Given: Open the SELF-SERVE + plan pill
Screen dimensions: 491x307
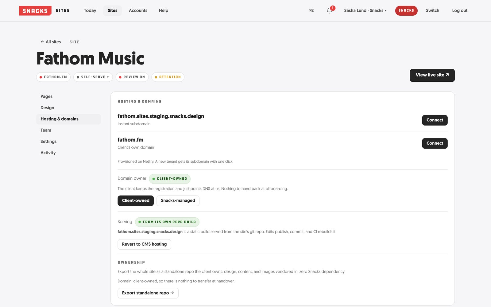Looking at the screenshot, I should pos(93,77).
